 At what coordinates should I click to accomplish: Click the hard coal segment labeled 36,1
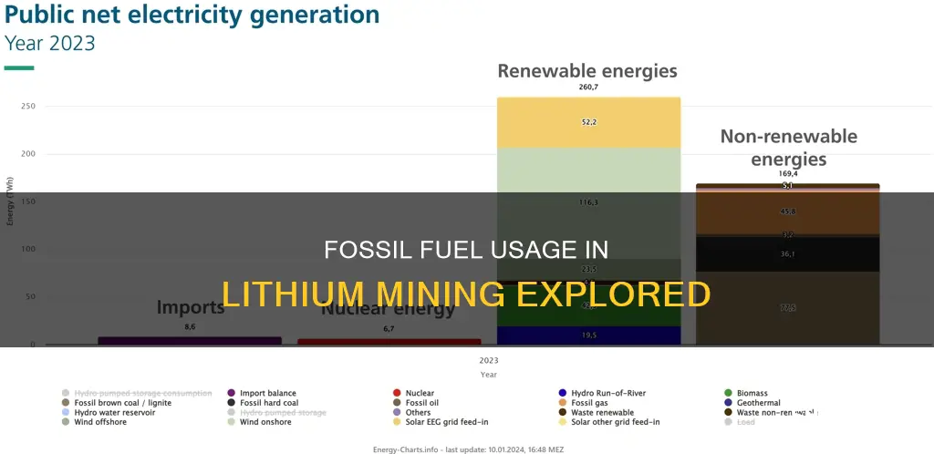point(787,254)
